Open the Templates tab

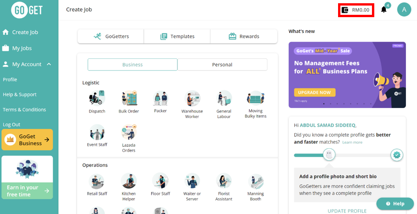pos(177,36)
